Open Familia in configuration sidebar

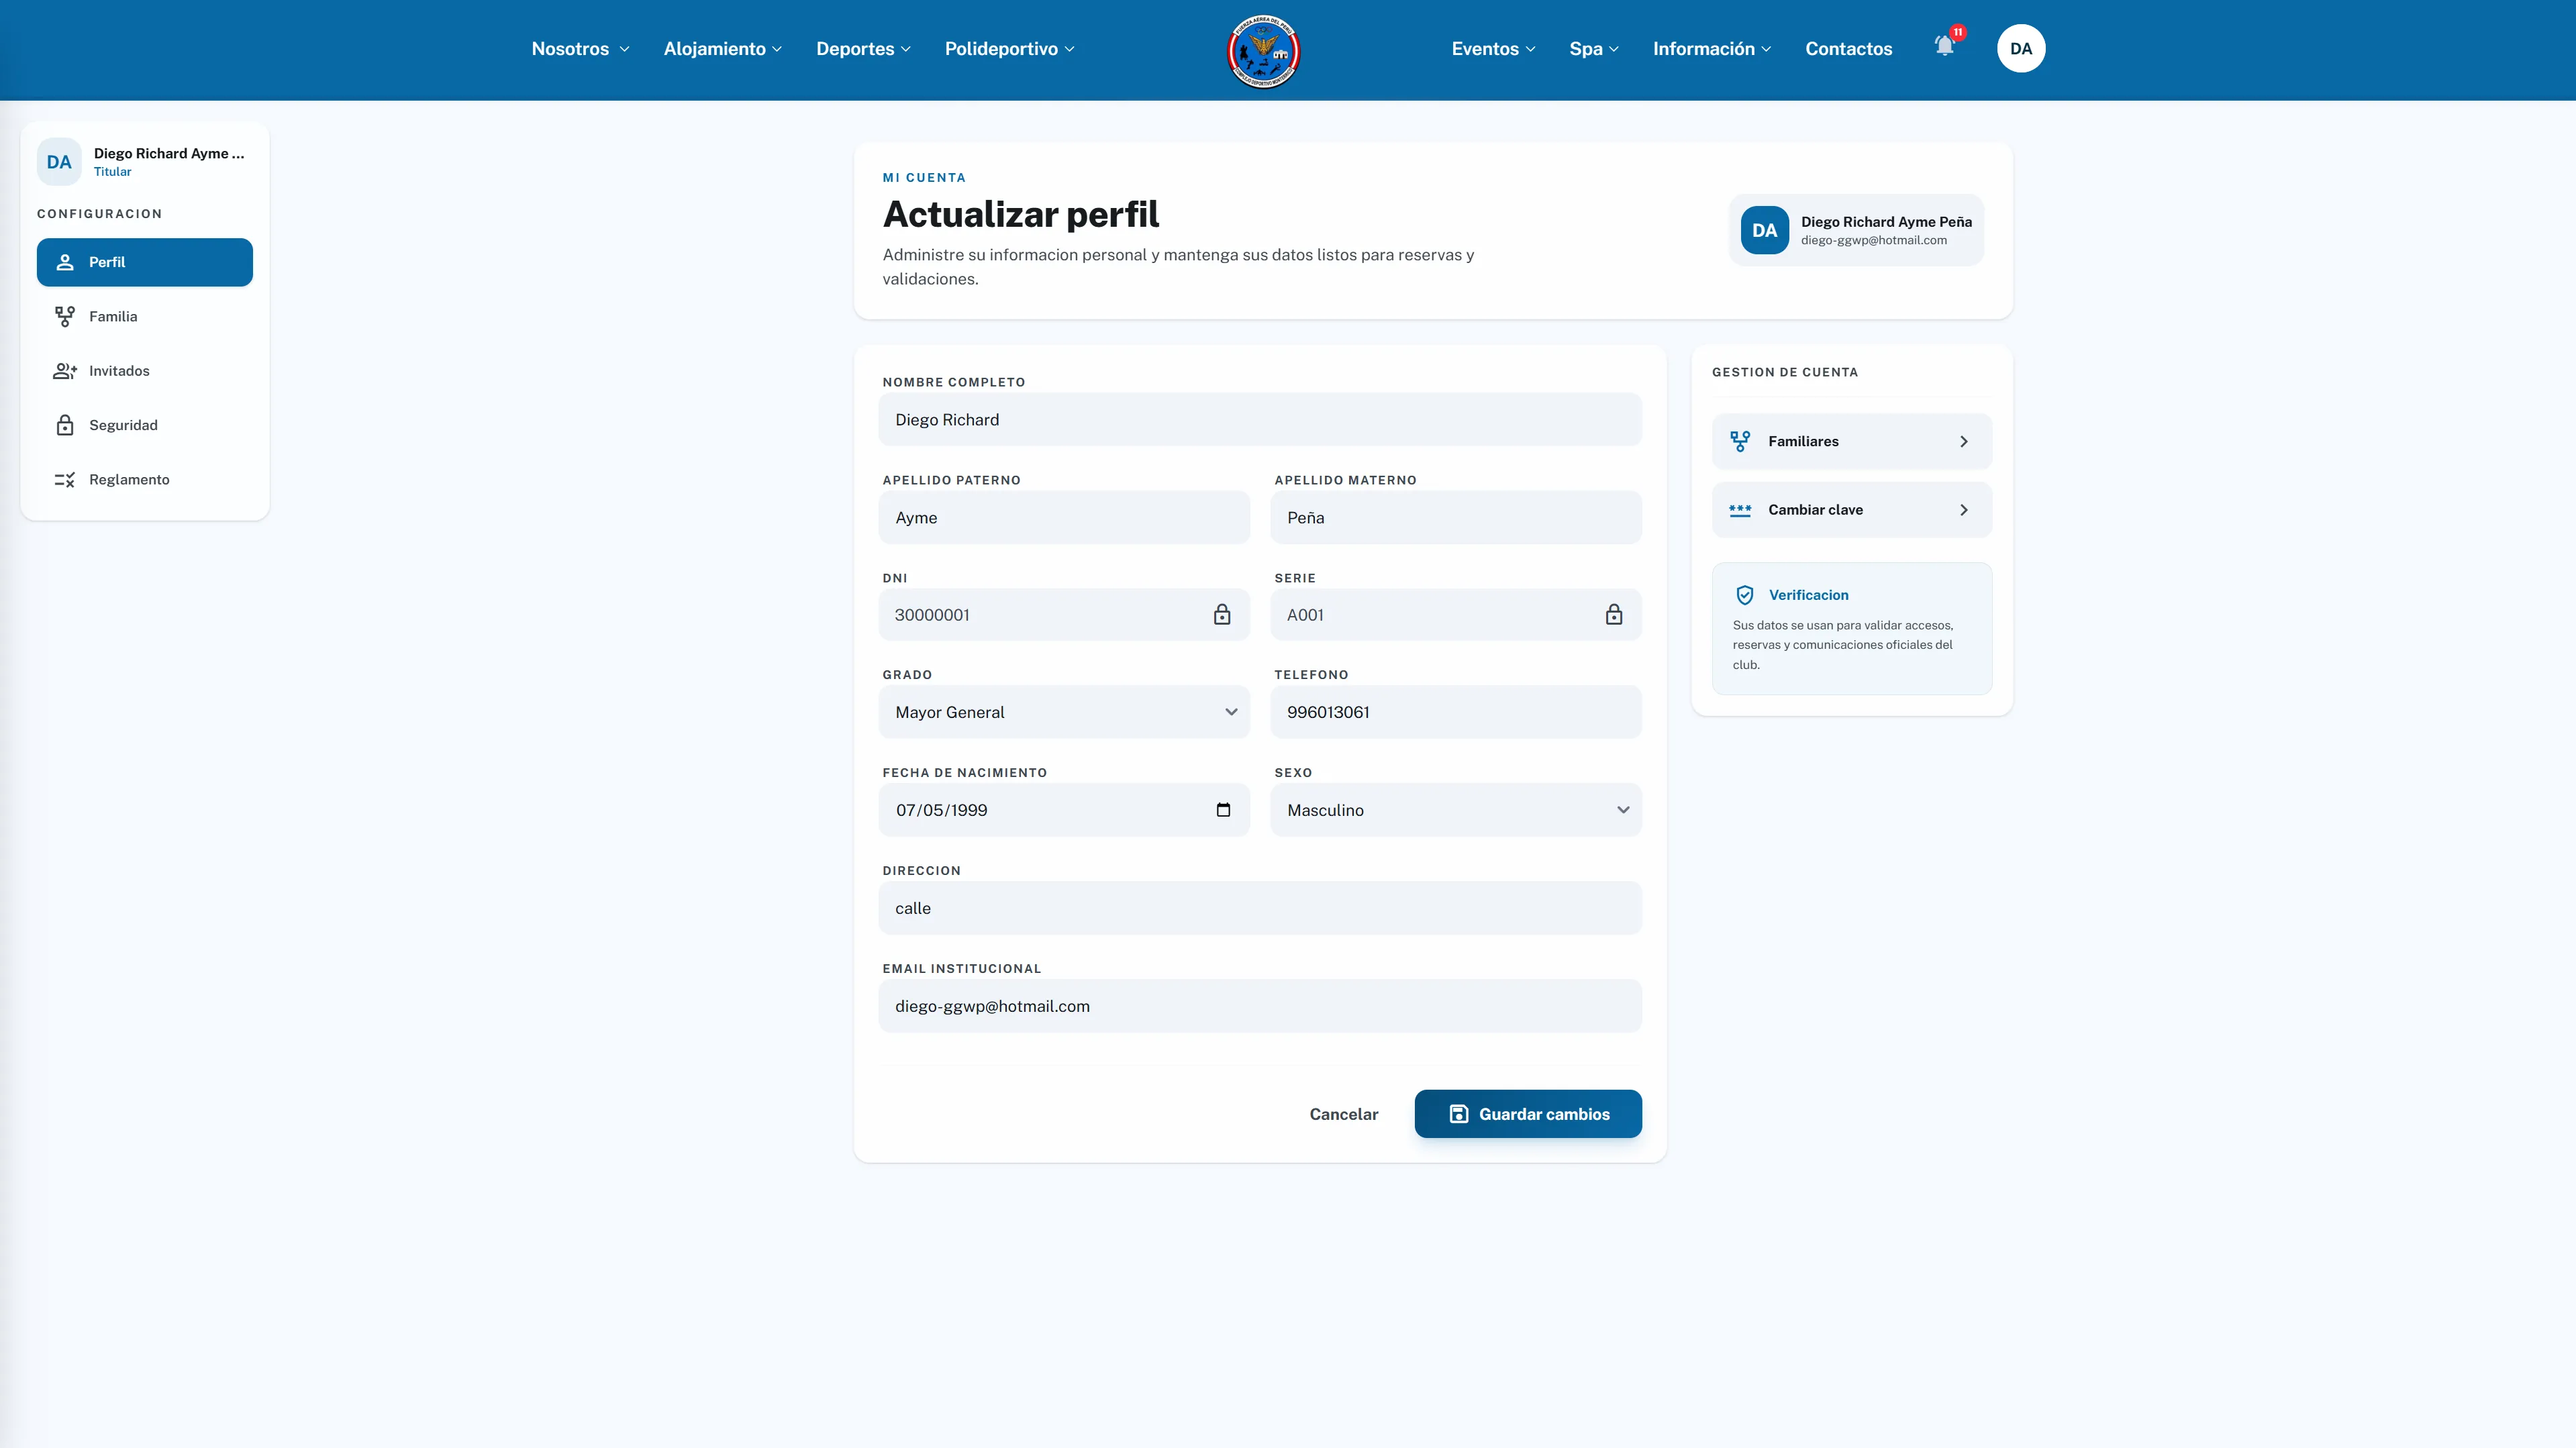click(145, 316)
